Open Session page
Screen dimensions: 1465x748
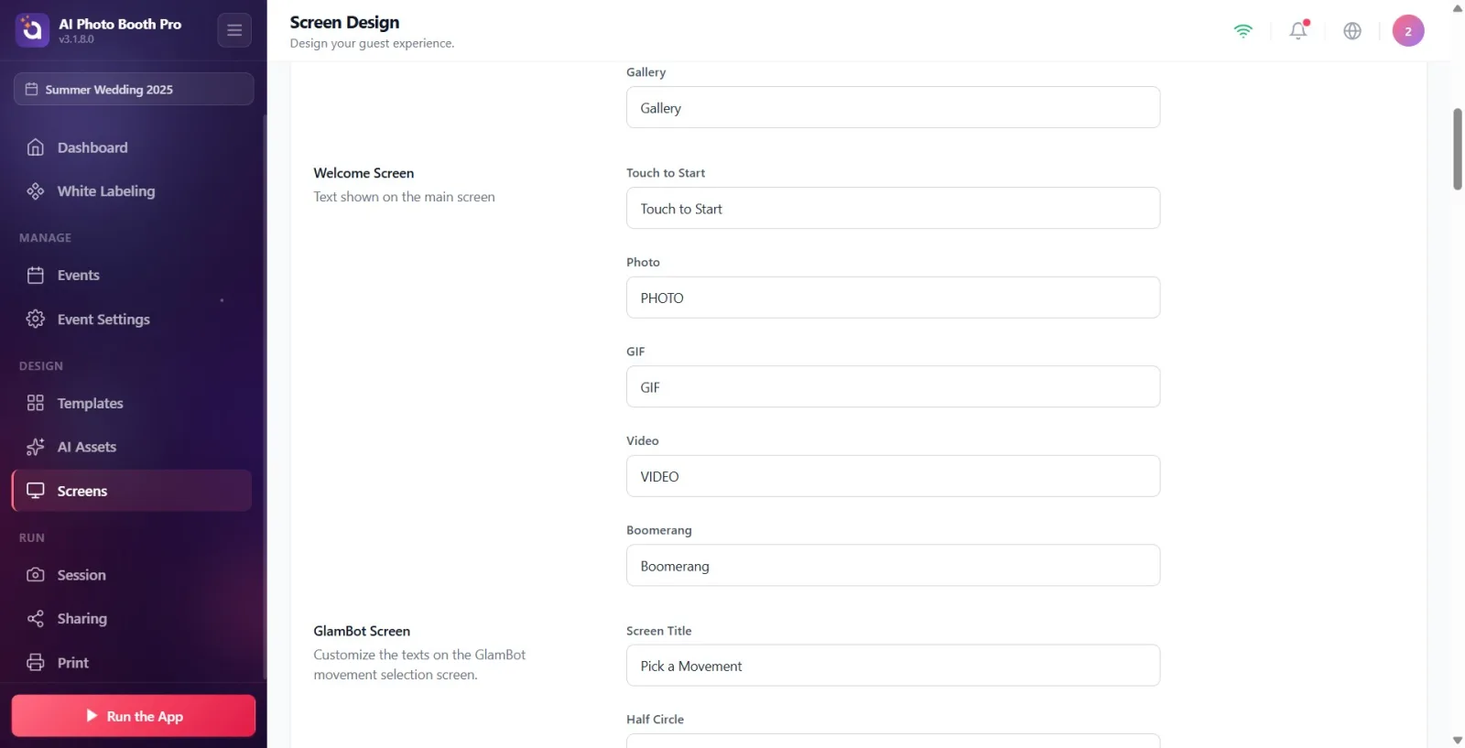132,576
